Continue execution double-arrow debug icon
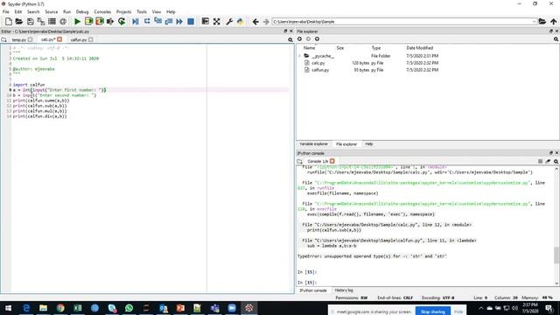This screenshot has height=315, width=560. coord(179,21)
